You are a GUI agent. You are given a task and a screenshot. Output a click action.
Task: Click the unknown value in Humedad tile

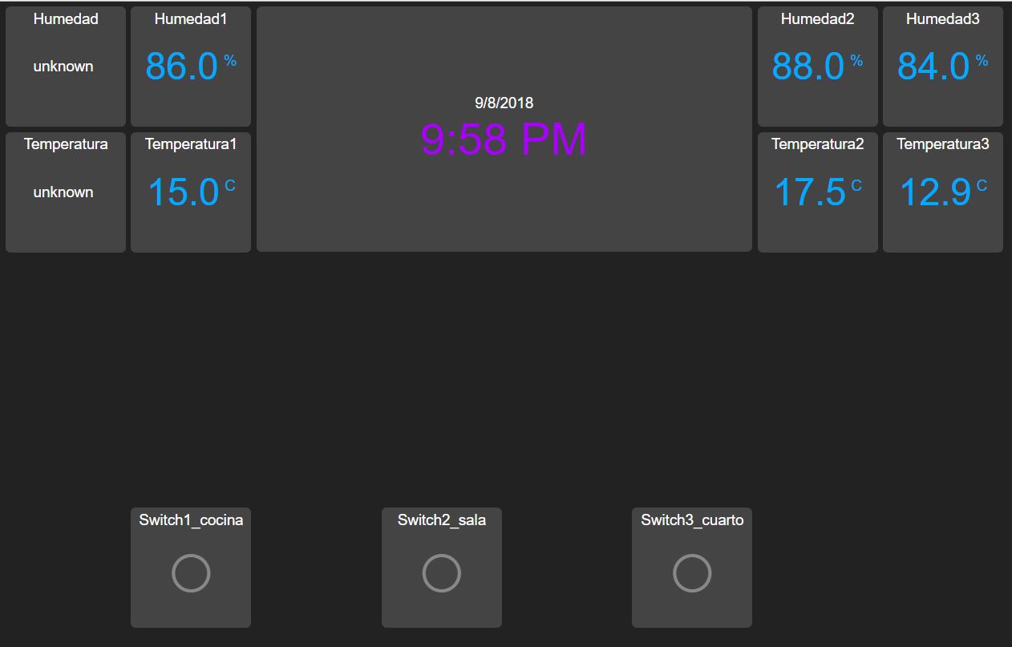coord(63,67)
